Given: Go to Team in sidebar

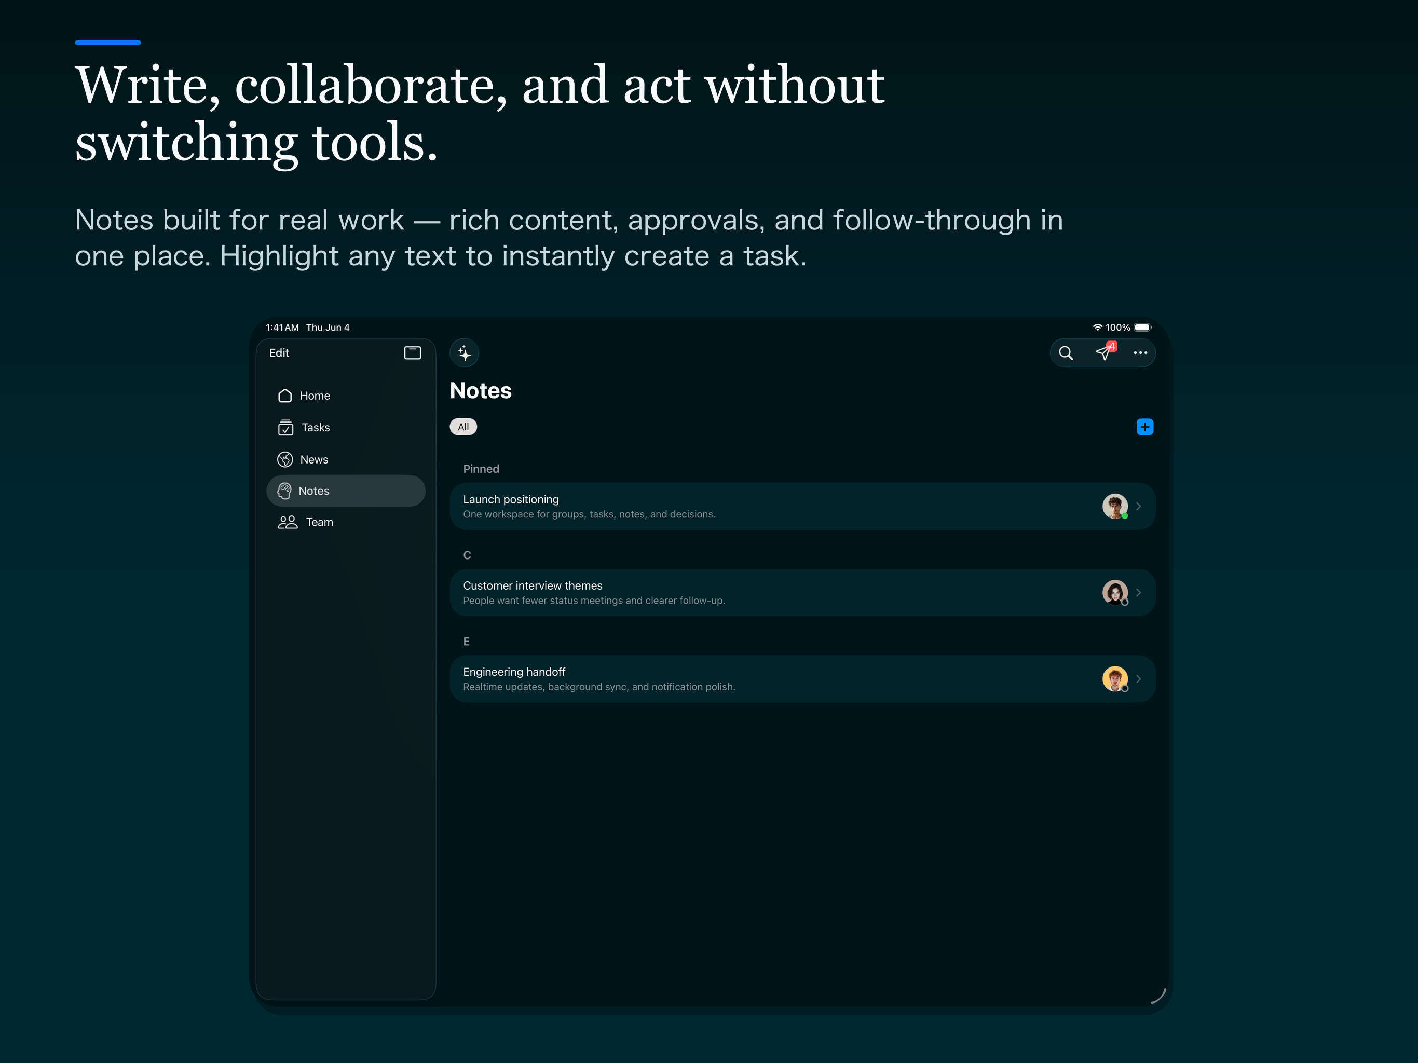Looking at the screenshot, I should [x=346, y=522].
